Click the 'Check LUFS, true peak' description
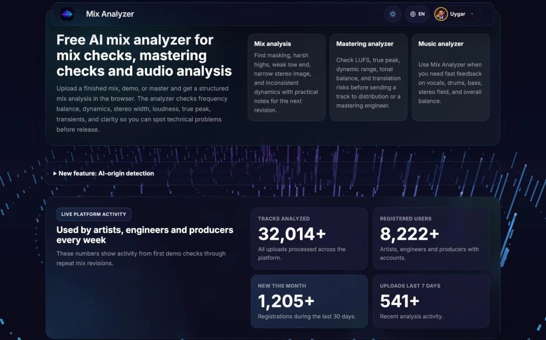The height and width of the screenshot is (340, 546). (368, 83)
